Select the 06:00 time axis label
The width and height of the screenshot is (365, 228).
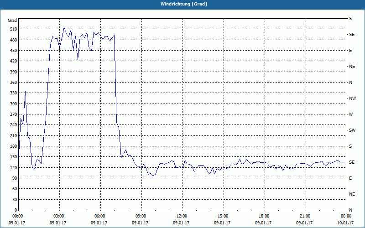[x=99, y=216]
